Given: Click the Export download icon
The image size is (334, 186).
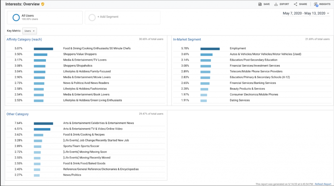Looking at the screenshot, I should click(x=276, y=4).
